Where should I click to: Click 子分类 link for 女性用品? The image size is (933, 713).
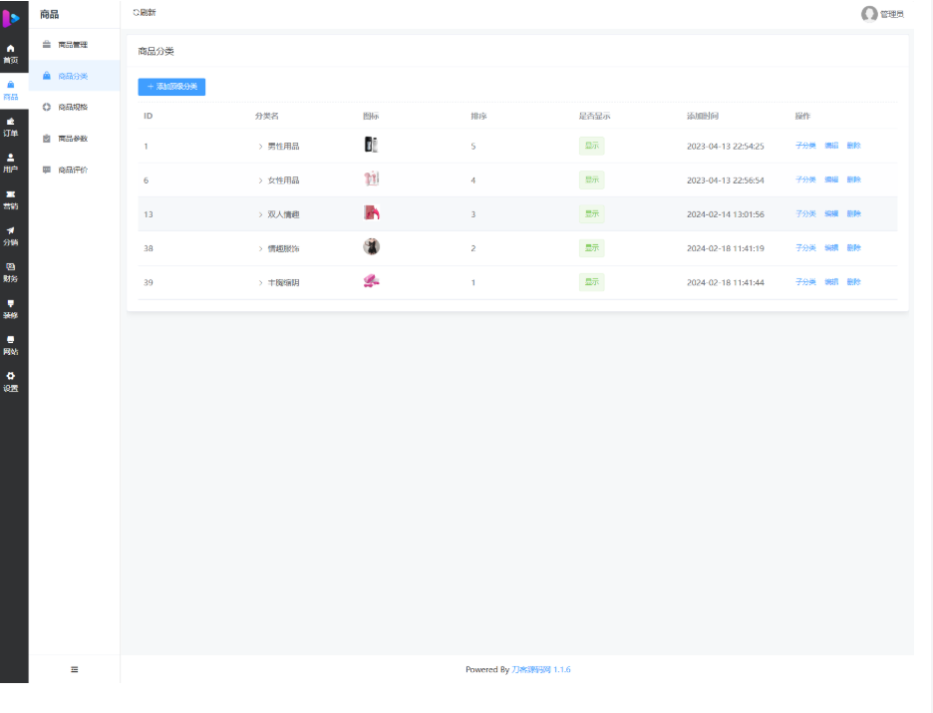tap(805, 179)
